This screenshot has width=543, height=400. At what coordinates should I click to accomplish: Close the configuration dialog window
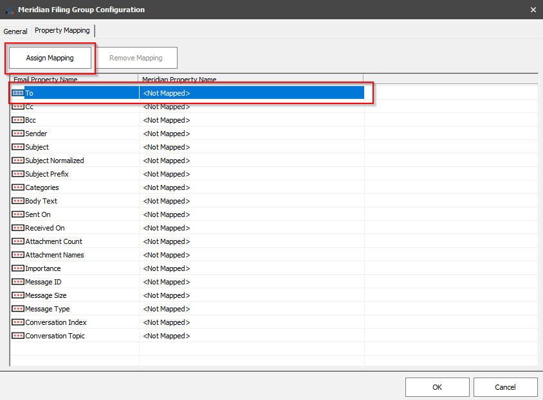[x=533, y=10]
